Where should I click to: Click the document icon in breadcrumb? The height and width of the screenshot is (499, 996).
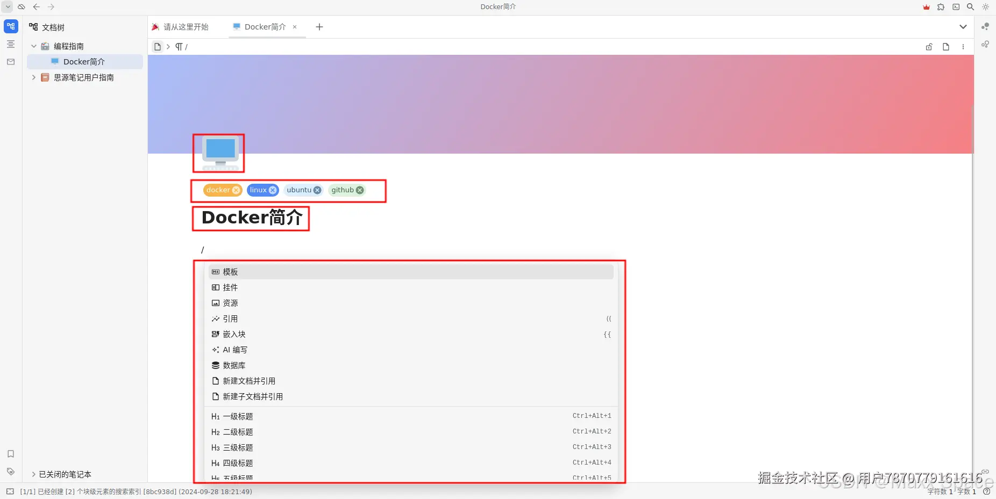pyautogui.click(x=158, y=47)
